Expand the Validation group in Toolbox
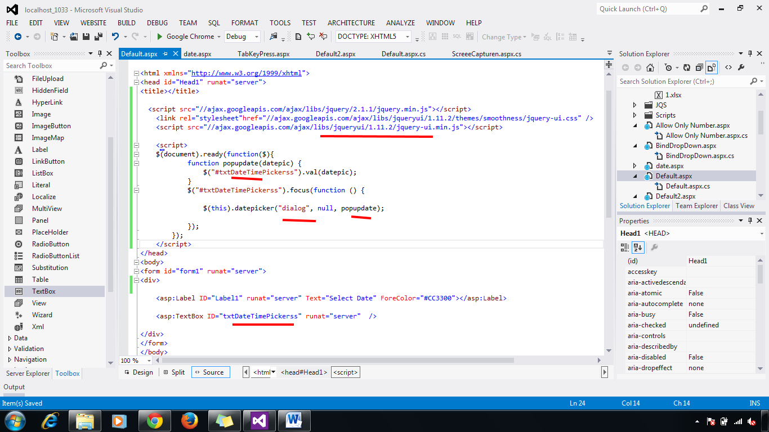 10,349
